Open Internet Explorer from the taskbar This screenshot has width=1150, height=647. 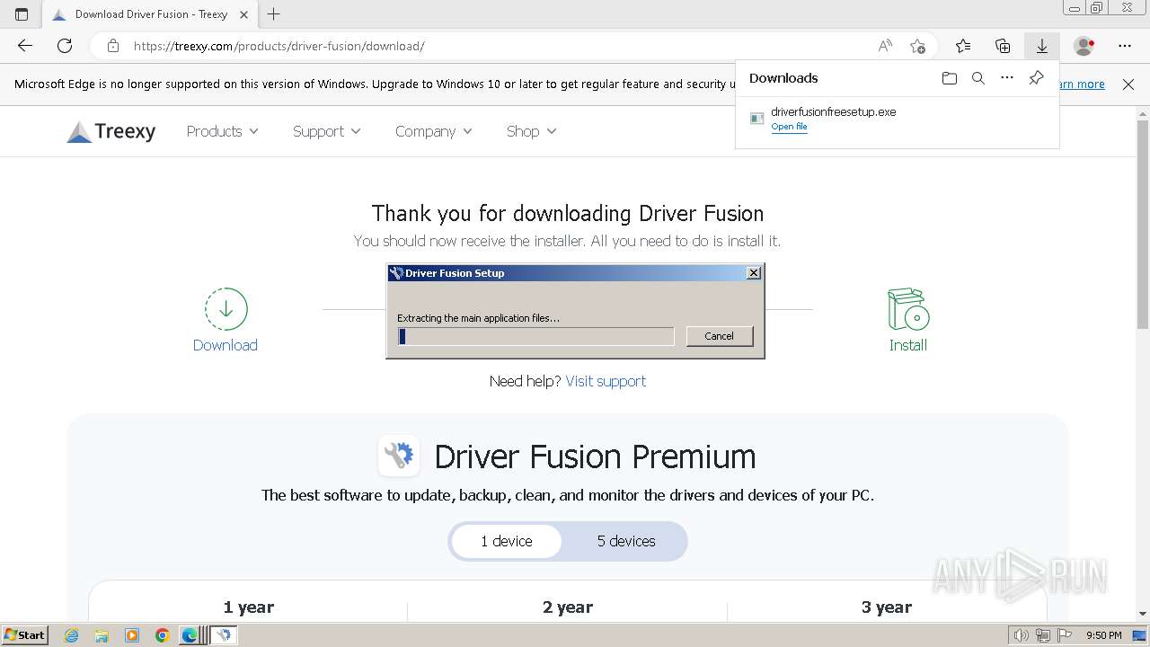click(x=71, y=635)
